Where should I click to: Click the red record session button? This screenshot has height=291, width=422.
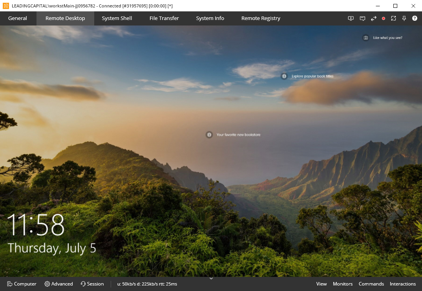point(384,18)
